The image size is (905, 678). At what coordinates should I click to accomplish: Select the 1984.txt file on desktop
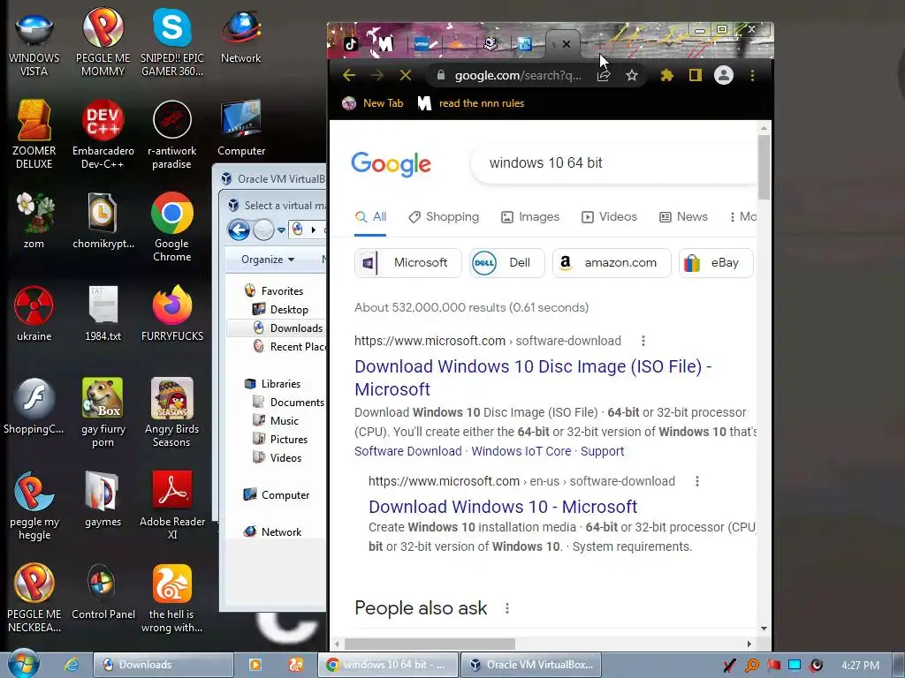coord(103,313)
